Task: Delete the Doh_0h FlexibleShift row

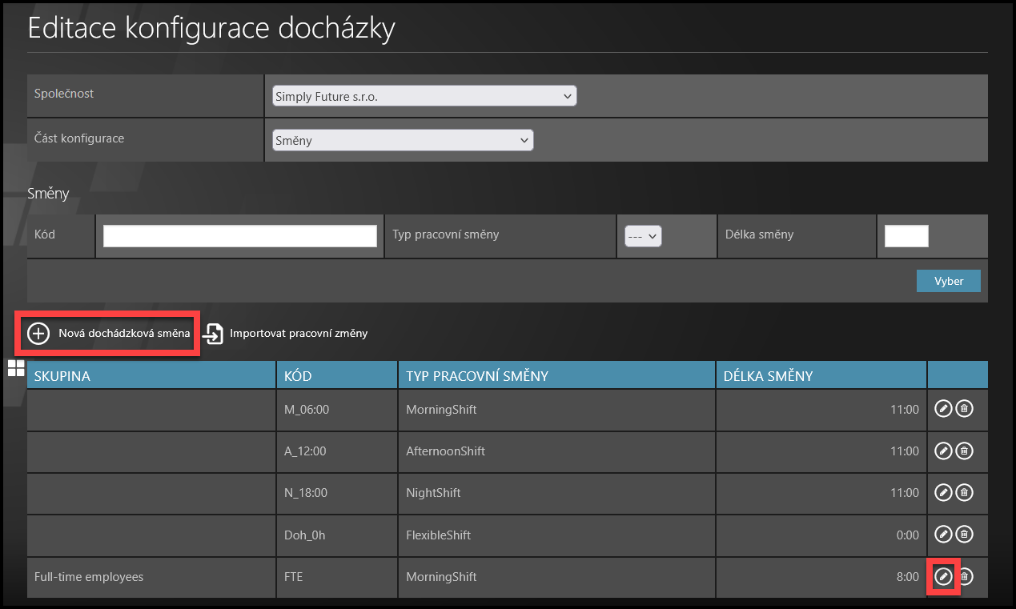Action: pyautogui.click(x=965, y=534)
